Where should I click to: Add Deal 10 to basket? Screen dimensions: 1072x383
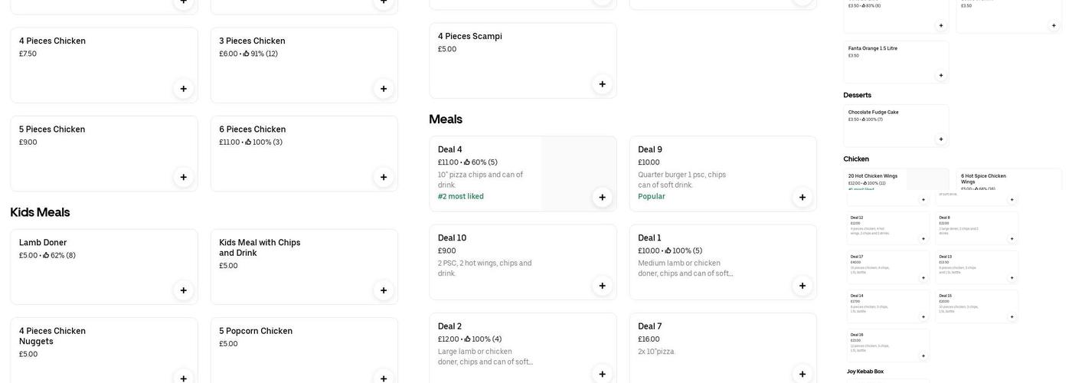coord(602,286)
